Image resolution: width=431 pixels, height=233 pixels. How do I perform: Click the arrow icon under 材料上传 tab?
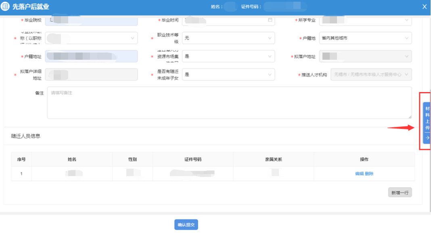pyautogui.click(x=427, y=138)
